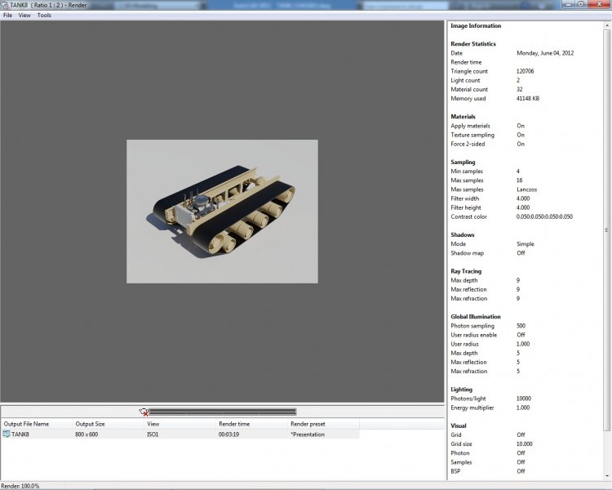Click the Photons/light value 10000

tap(524, 399)
